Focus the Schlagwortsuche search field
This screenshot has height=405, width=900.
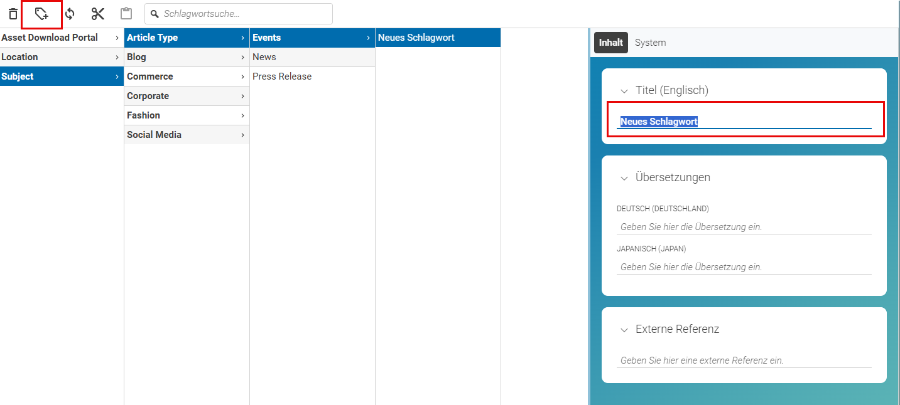(x=239, y=14)
